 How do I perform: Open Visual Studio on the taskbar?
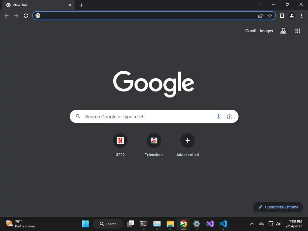pyautogui.click(x=210, y=224)
